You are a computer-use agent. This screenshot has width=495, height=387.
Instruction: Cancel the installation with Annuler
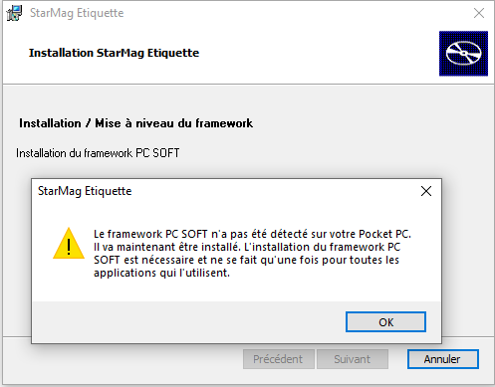coord(443,359)
